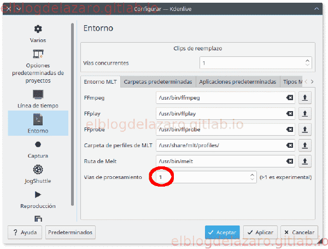
Task: Click the Predeterminados button
Action: click(71, 232)
